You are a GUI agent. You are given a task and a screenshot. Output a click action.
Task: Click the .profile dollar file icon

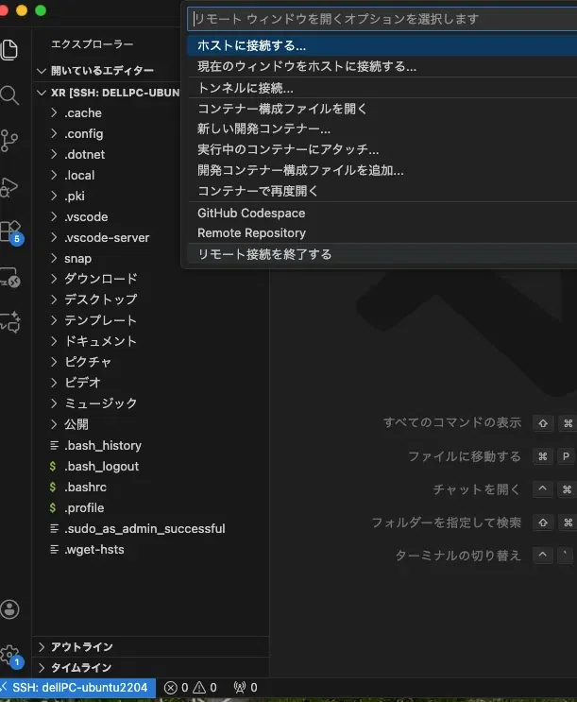[x=53, y=507]
